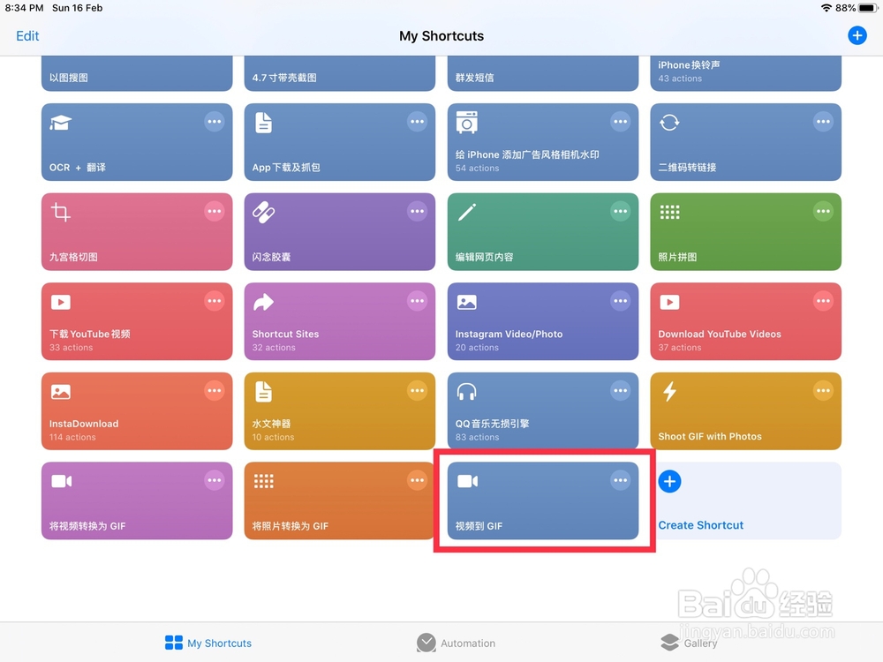Run the 将视频转换为 GIF shortcut
The image size is (883, 662).
point(137,500)
